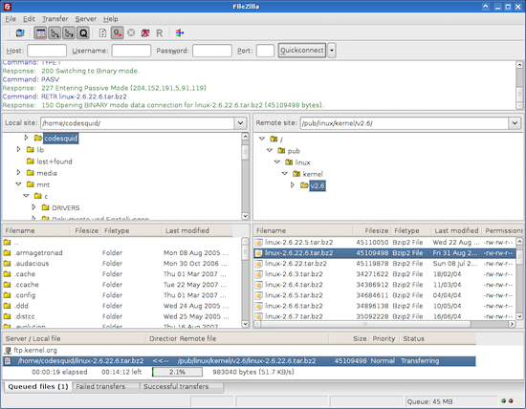Open the Transfer menu
This screenshot has height=409, width=526.
coord(55,19)
